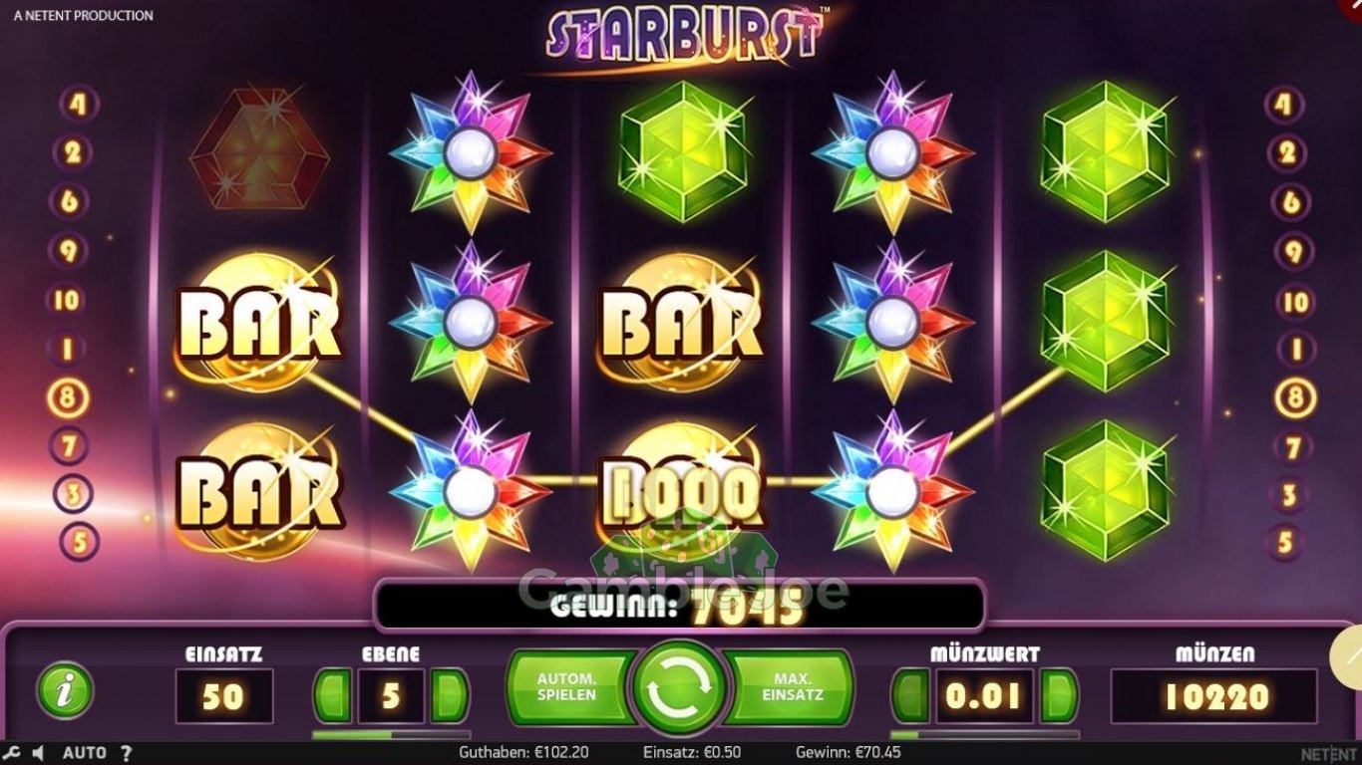Toggle AUTO play in the bottom bar
1362x765 pixels.
pyautogui.click(x=85, y=753)
